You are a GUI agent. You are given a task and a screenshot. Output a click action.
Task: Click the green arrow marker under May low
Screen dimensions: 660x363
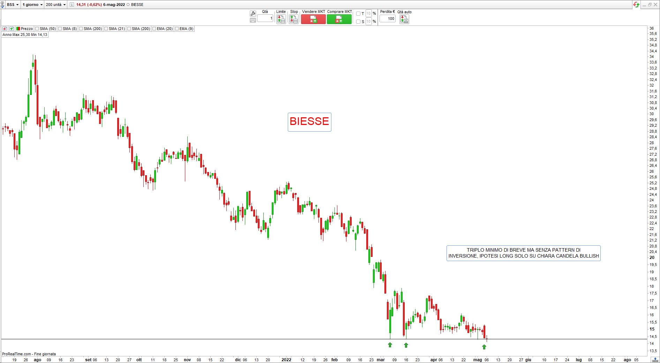point(484,347)
